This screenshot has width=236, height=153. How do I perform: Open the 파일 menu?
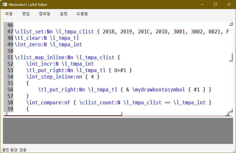9,14
